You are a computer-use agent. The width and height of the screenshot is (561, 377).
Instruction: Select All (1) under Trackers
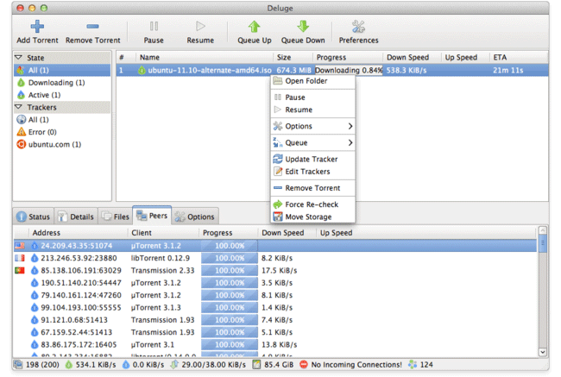62,119
